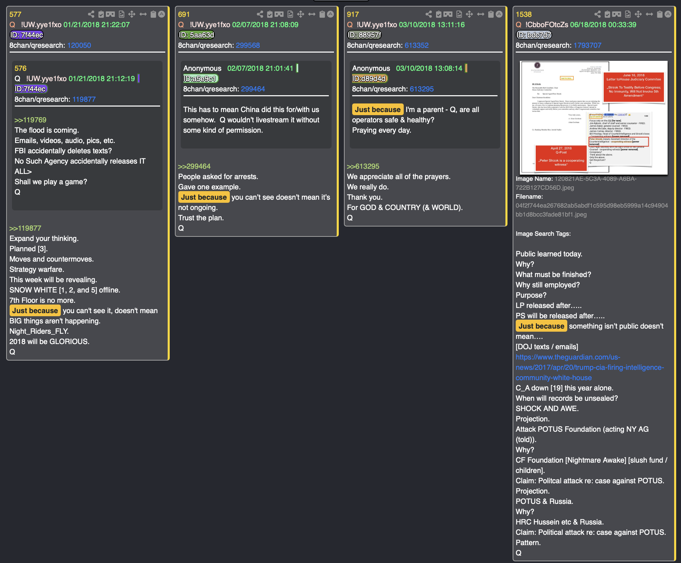The width and height of the screenshot is (681, 563).
Task: Click the image file icon on post 691
Action: (290, 14)
